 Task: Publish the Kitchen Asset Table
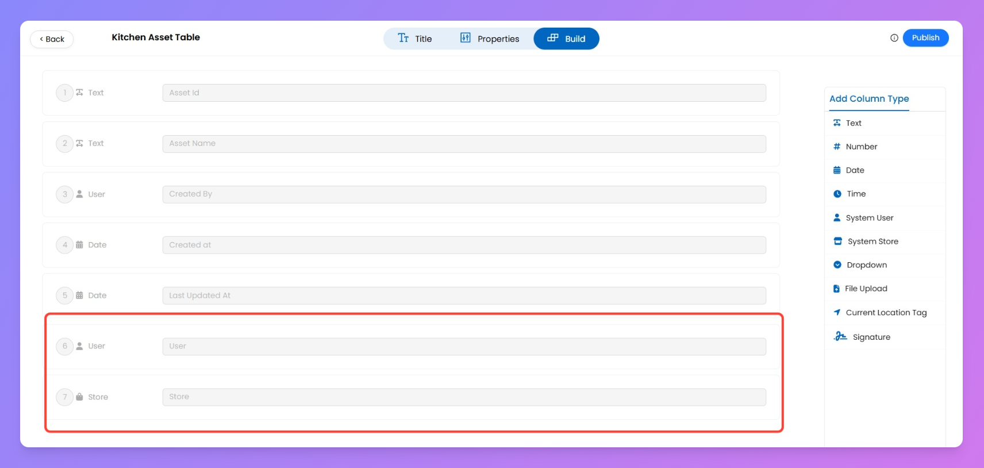tap(925, 38)
